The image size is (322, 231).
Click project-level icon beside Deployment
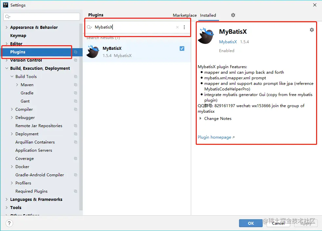click(x=75, y=134)
